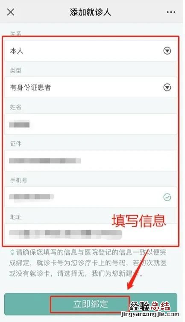
Task: Click the 类型 field label
Action: coord(16,70)
